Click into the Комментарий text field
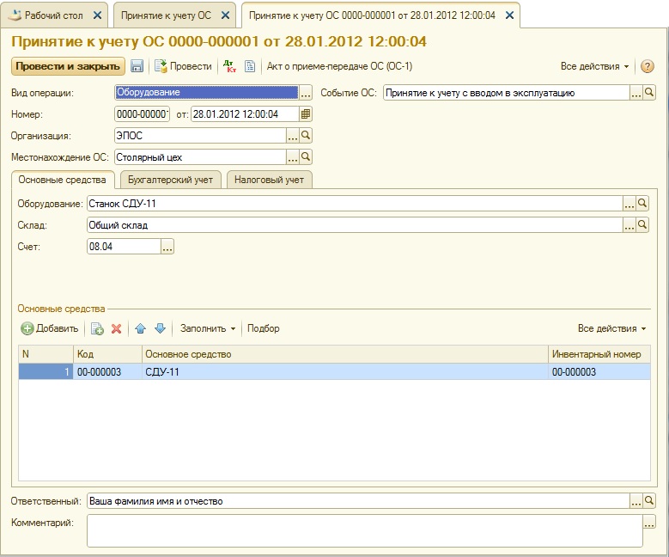Image resolution: width=669 pixels, height=557 pixels. coord(361,530)
